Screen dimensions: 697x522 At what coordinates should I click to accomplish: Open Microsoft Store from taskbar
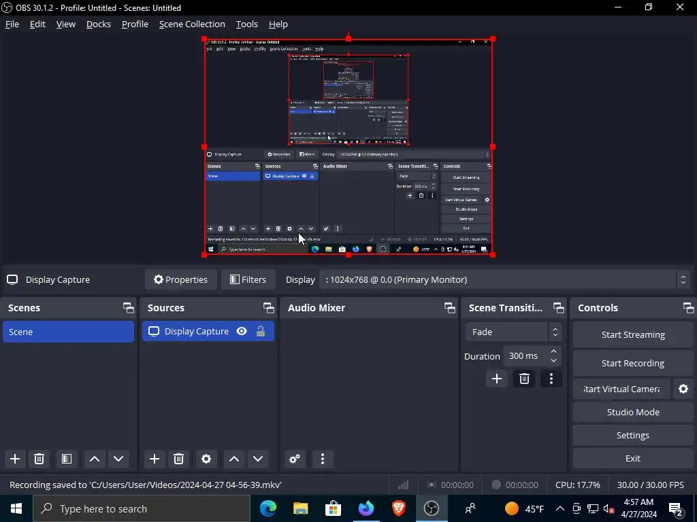[x=333, y=508]
